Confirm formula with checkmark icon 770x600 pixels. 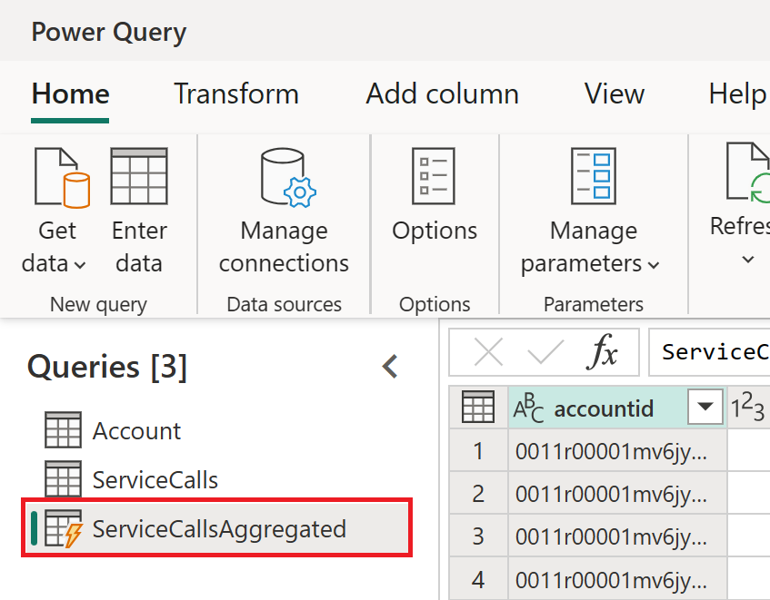pos(545,352)
